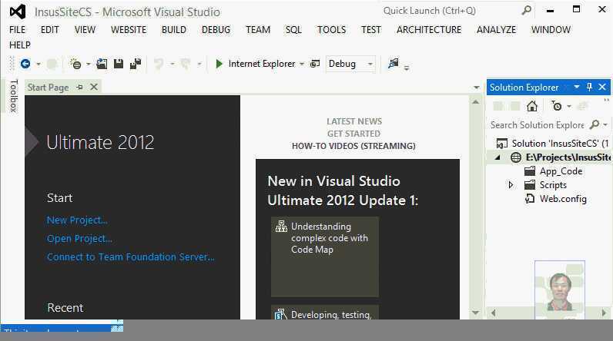613x341 pixels.
Task: Toggle pin on the Start Page tab
Action: 80,88
